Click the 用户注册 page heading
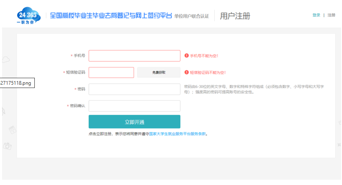 (x=235, y=16)
